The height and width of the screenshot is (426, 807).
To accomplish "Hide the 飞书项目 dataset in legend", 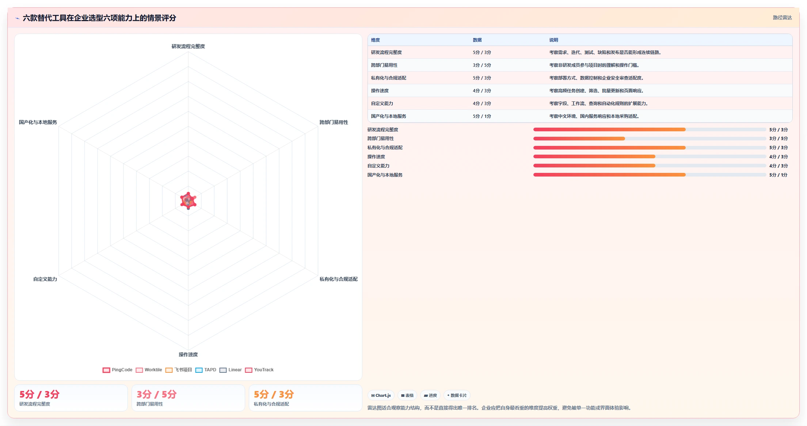I will pyautogui.click(x=179, y=370).
